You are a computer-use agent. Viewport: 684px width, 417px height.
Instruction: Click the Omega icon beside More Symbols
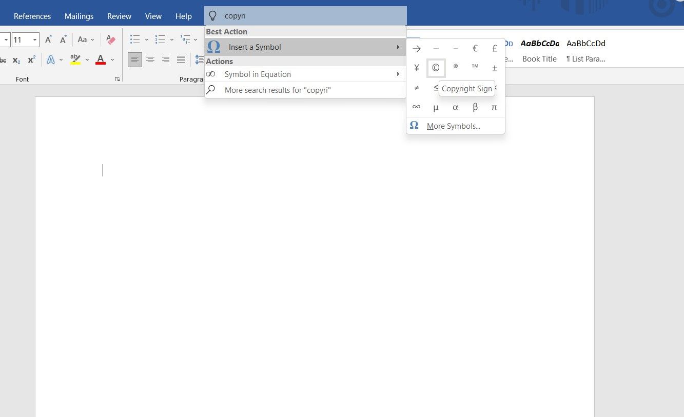pos(414,125)
